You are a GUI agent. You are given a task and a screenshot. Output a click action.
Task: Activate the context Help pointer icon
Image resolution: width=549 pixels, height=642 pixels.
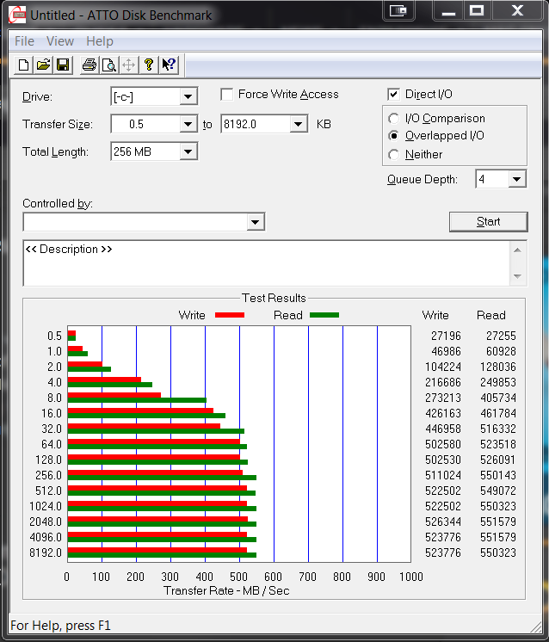(169, 65)
